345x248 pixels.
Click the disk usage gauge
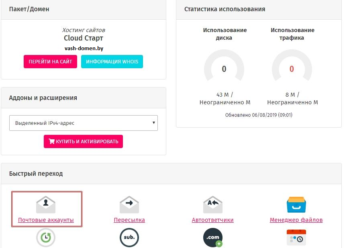224,65
